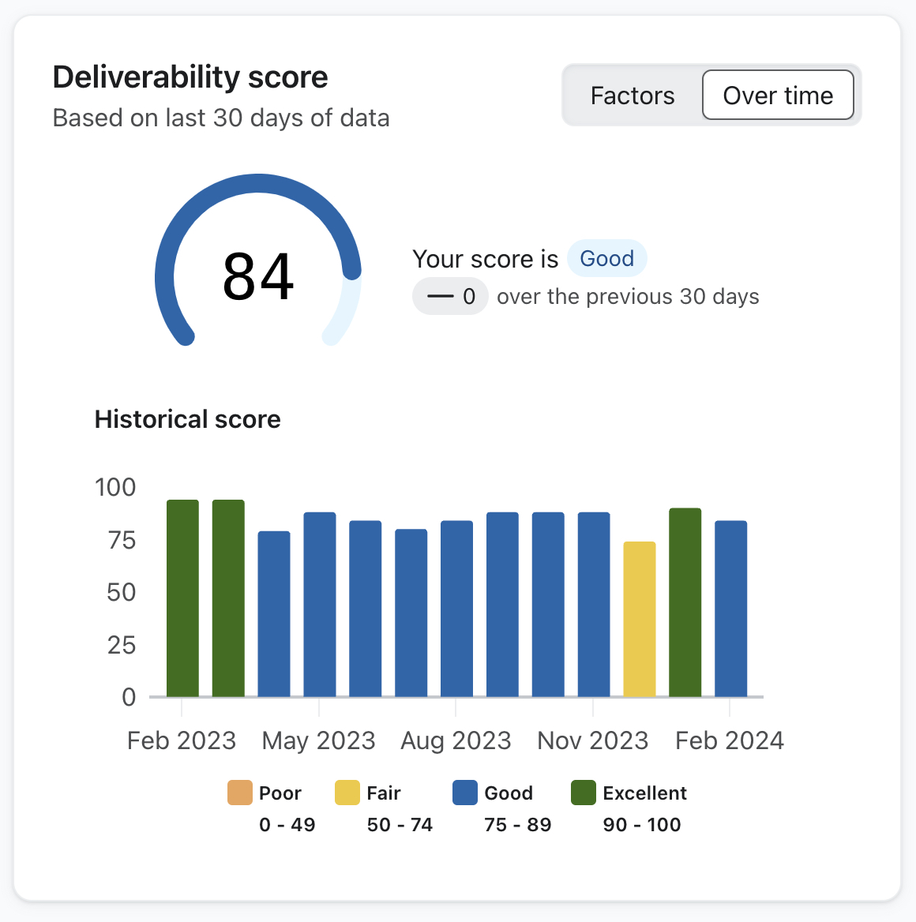Select the Over time tab
The image size is (916, 922).
click(x=778, y=95)
